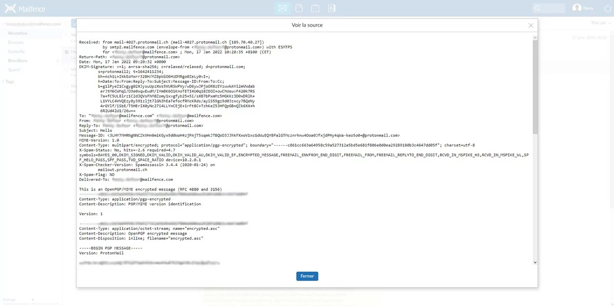This screenshot has height=306, width=614.
Task: Open the Brouillons folder
Action: click(x=18, y=61)
